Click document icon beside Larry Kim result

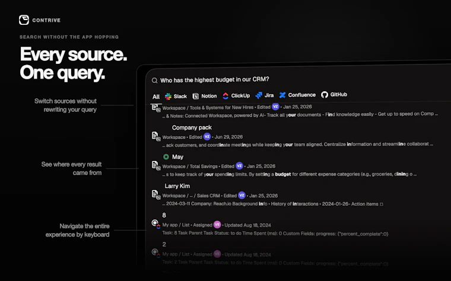pyautogui.click(x=156, y=195)
